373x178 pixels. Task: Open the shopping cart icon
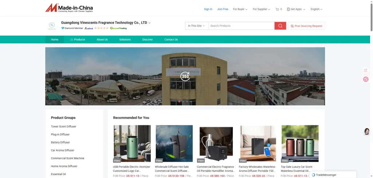point(279,9)
